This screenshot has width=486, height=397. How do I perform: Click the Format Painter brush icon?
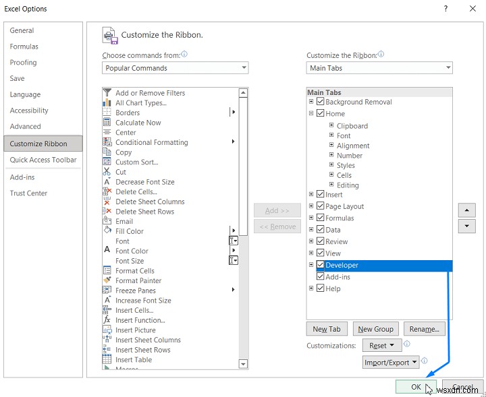107,280
